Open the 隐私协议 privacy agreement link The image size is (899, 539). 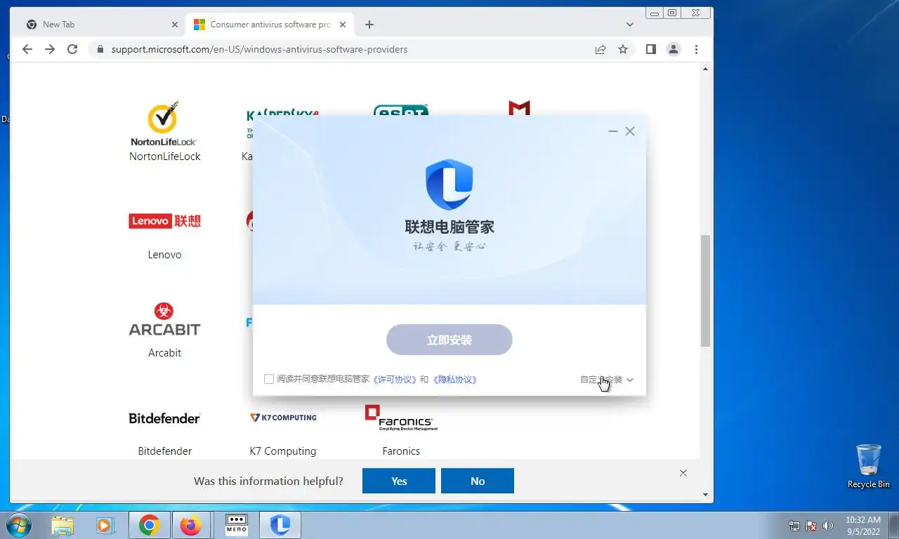click(454, 379)
